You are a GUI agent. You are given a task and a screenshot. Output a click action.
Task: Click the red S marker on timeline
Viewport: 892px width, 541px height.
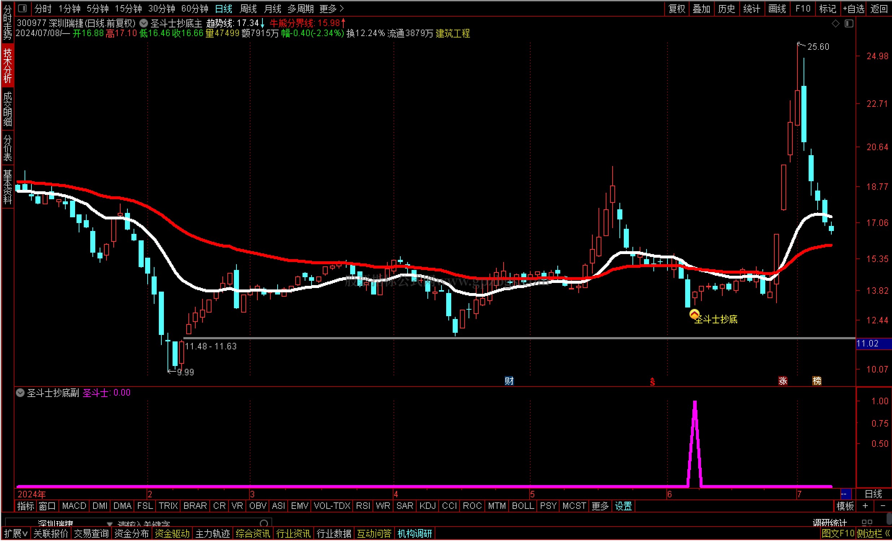pyautogui.click(x=652, y=382)
